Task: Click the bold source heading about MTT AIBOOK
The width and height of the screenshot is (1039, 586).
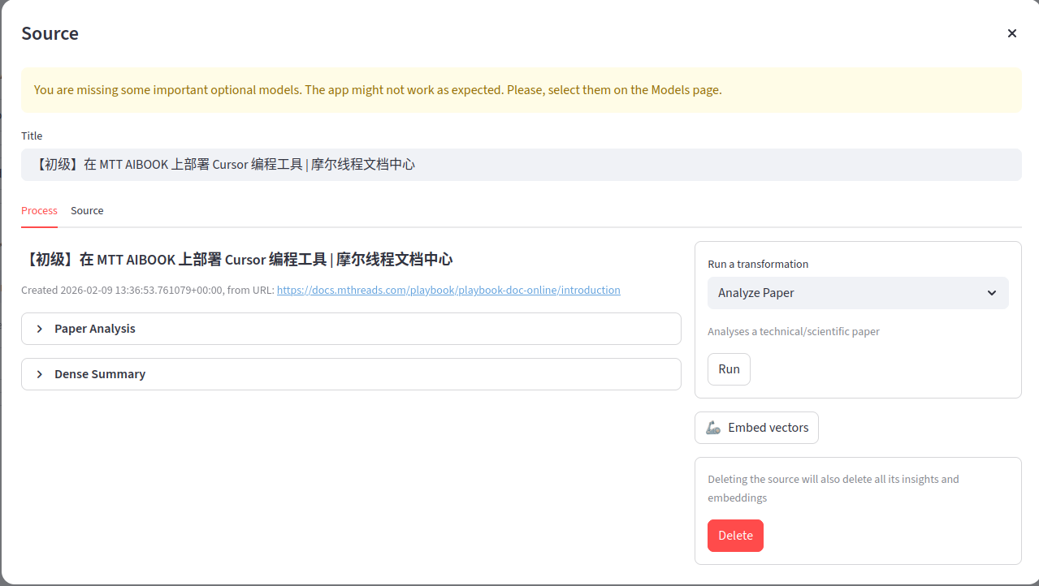Action: [237, 260]
